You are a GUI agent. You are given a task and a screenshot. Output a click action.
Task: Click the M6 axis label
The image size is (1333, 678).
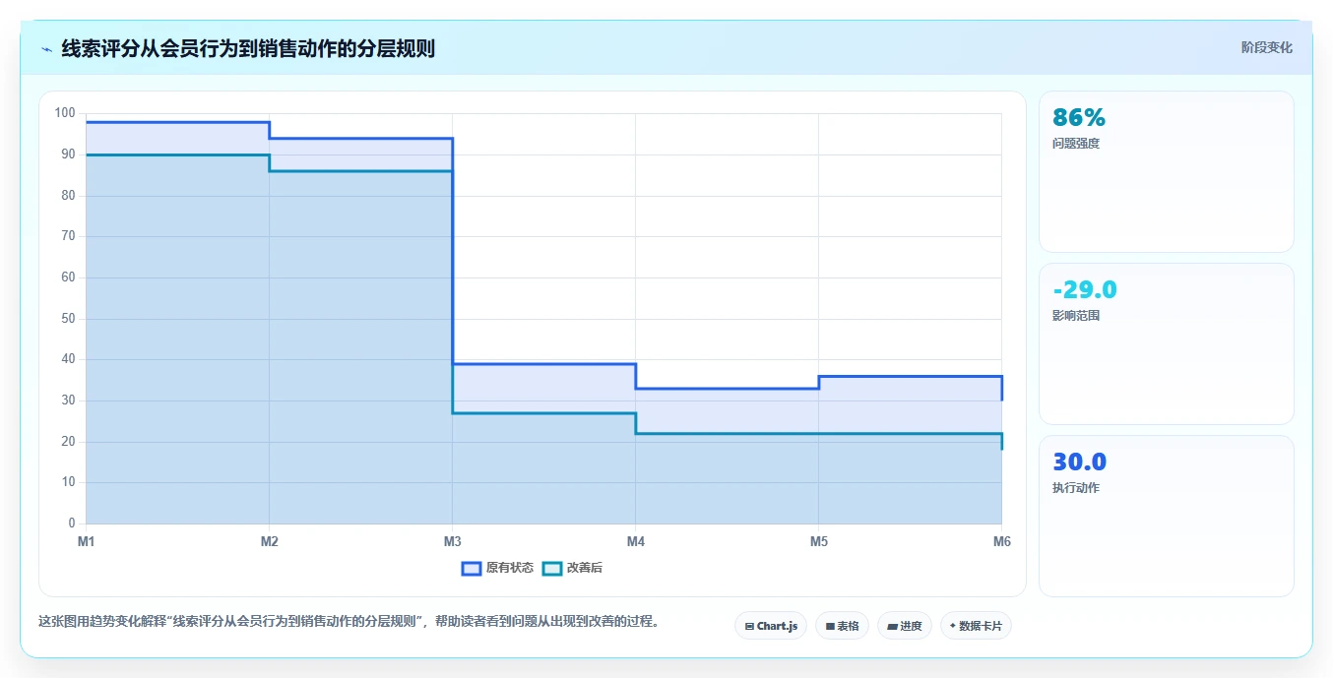pyautogui.click(x=1001, y=541)
